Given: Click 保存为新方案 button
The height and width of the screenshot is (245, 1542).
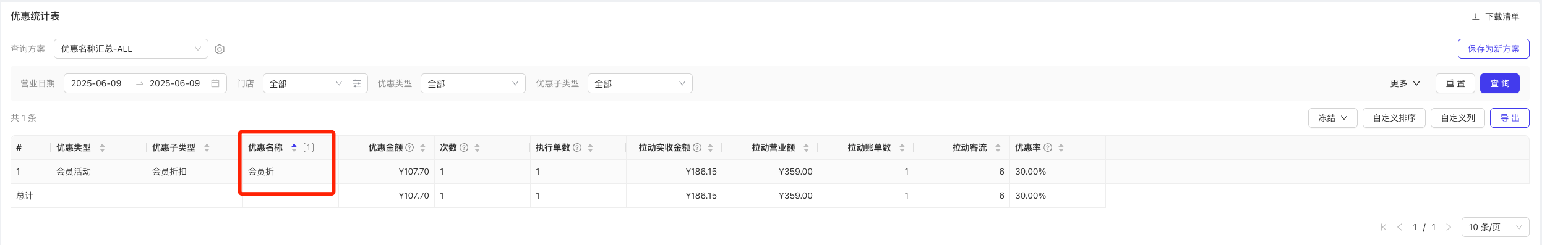Looking at the screenshot, I should point(1494,49).
